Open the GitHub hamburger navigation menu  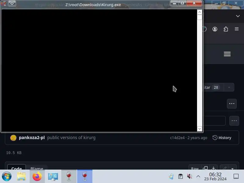tap(227, 54)
